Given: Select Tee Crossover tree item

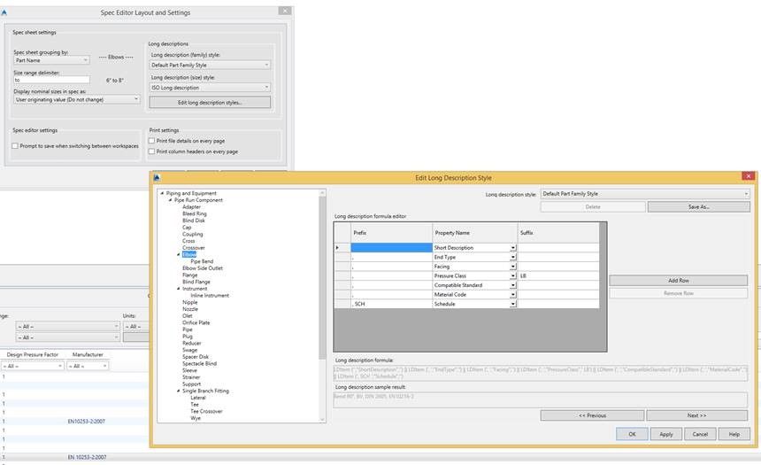Looking at the screenshot, I should (206, 411).
